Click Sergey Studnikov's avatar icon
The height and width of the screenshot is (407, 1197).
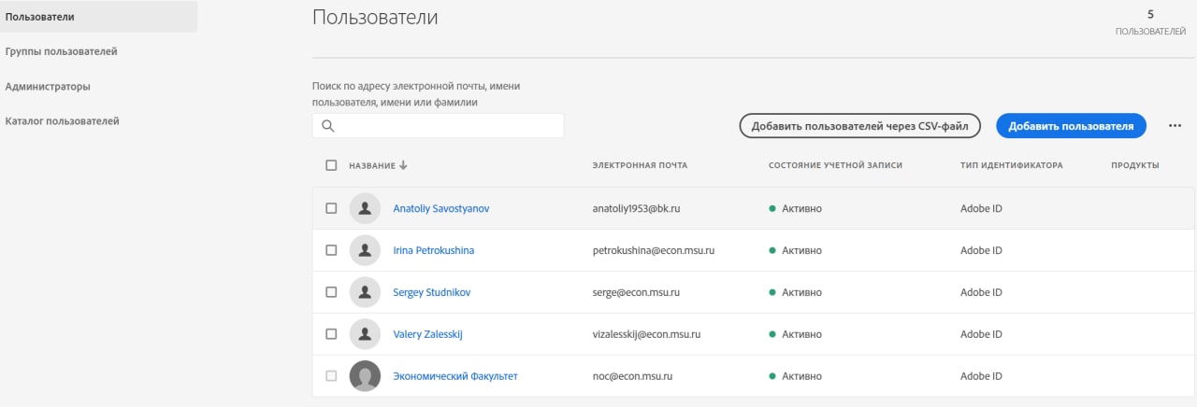(365, 292)
